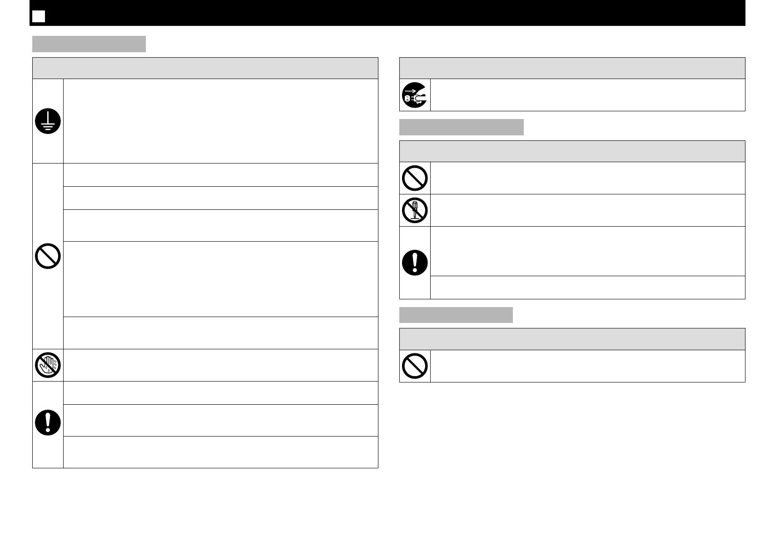The height and width of the screenshot is (541, 765).
Task: Click the ground (earth) symbol icon
Action: point(48,121)
